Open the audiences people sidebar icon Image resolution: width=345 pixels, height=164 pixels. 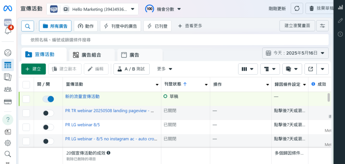tap(8, 89)
